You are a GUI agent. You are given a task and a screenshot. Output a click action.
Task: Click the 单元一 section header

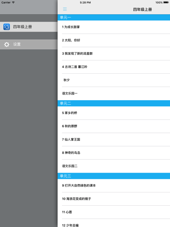click(x=114, y=17)
